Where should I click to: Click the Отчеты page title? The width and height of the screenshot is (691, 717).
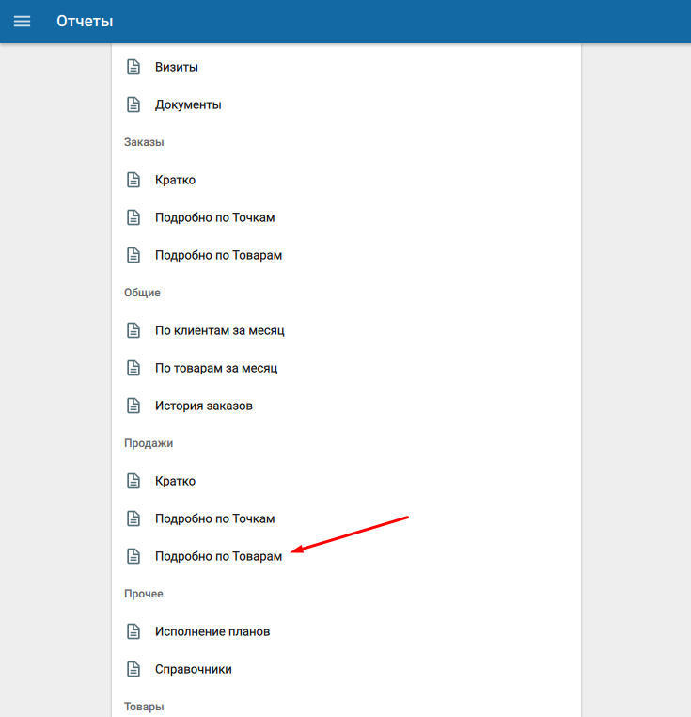(85, 21)
